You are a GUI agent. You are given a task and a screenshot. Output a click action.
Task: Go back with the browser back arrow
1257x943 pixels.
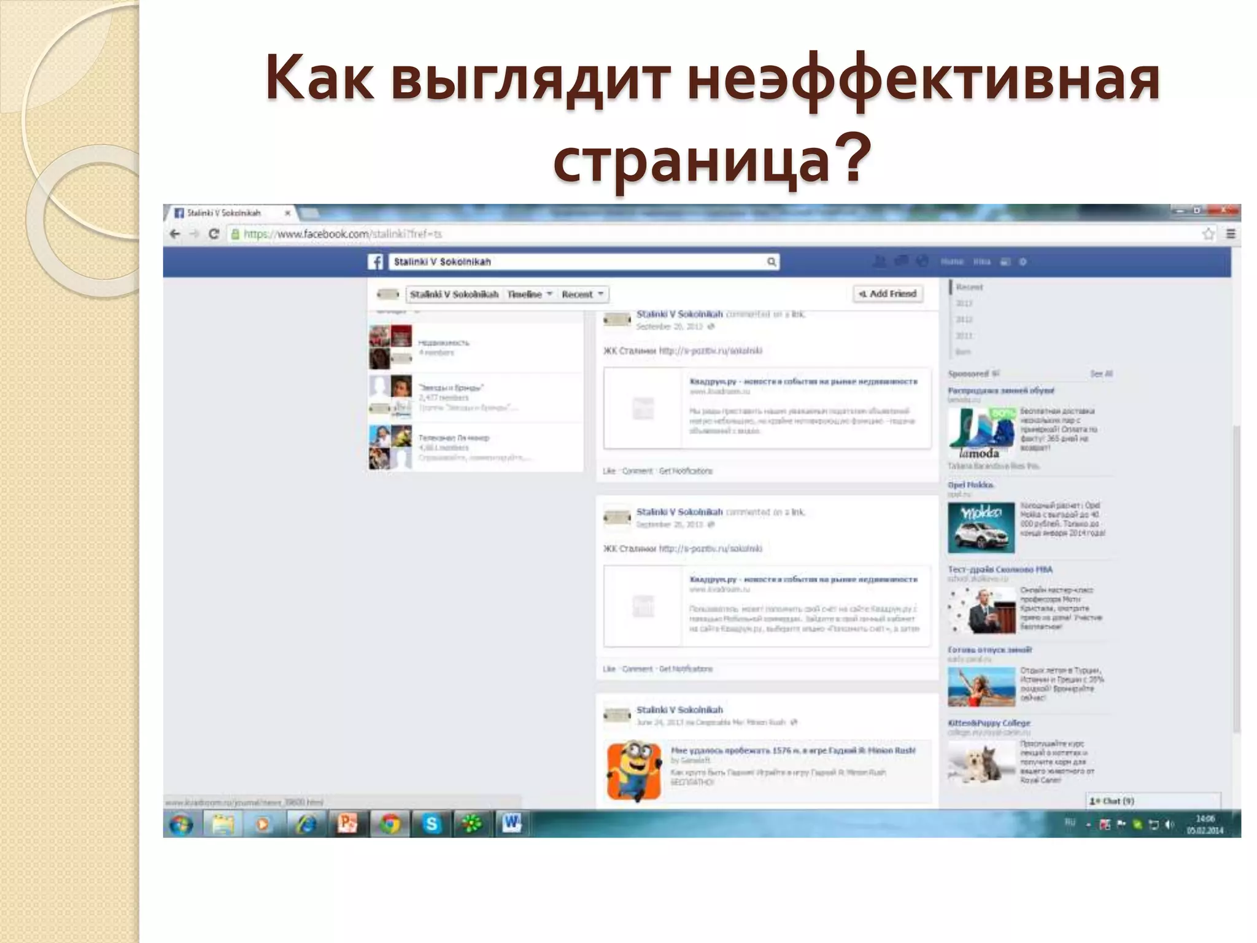click(x=175, y=234)
